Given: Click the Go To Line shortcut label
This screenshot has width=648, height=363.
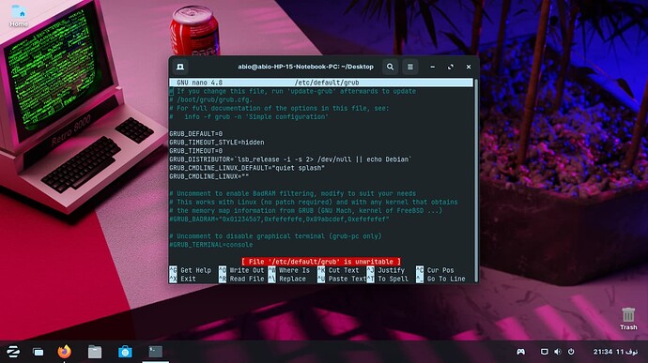Looking at the screenshot, I should [x=446, y=280].
